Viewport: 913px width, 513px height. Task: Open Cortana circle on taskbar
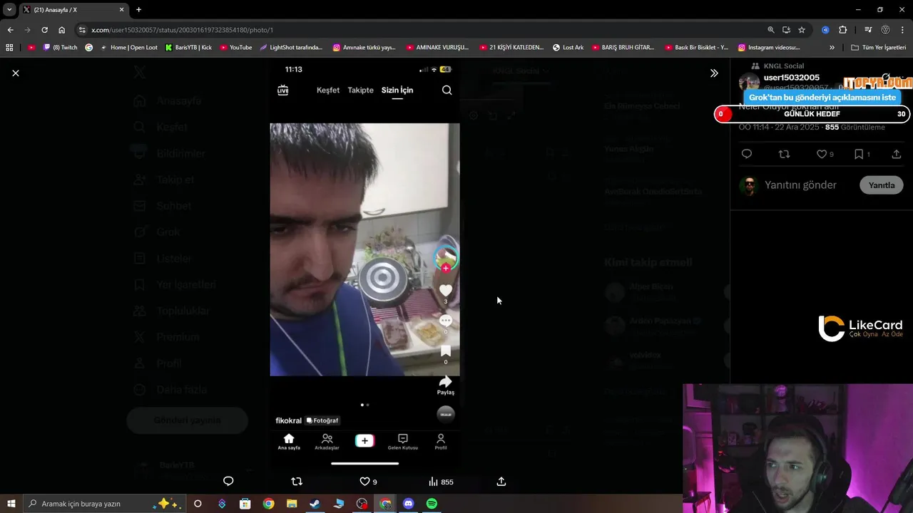coord(198,504)
